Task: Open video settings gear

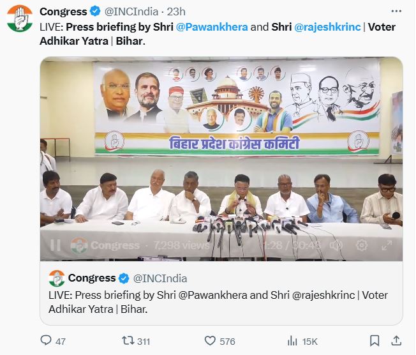Action: 361,245
